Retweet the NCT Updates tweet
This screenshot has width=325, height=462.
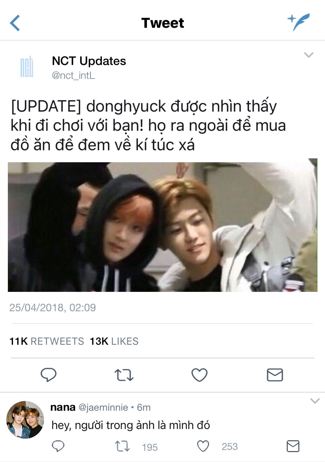click(x=124, y=375)
